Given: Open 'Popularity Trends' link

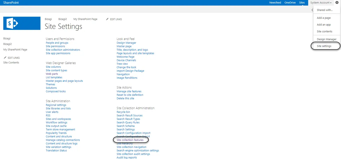Looking at the screenshot, I should 56,133.
